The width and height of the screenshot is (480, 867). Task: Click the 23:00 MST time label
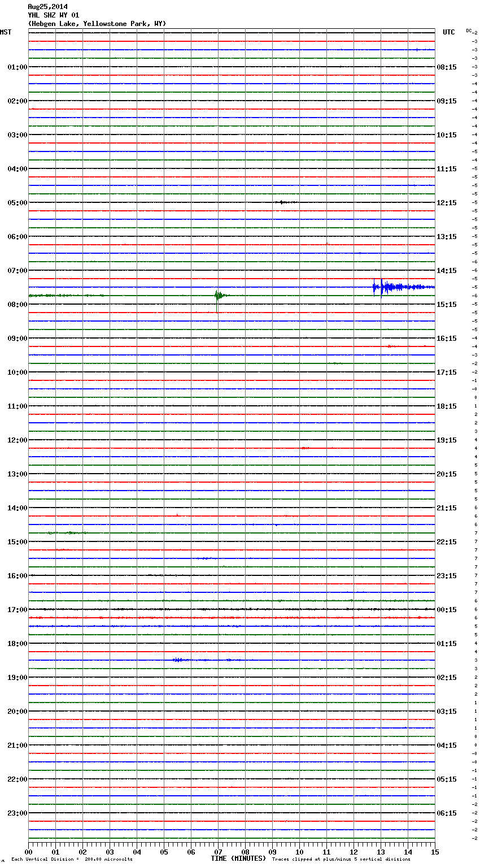pyautogui.click(x=17, y=813)
